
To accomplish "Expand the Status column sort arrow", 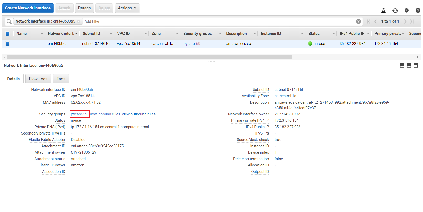I will [334, 34].
